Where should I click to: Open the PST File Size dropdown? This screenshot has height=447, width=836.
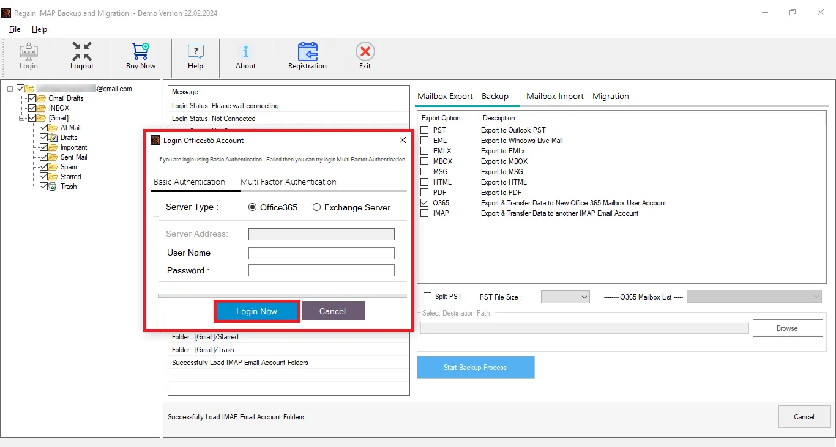565,297
